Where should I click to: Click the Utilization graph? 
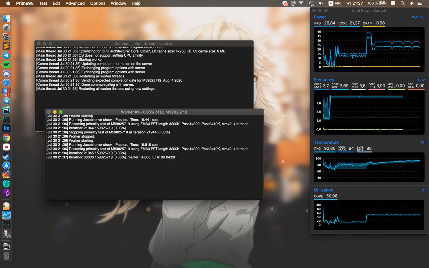[x=369, y=215]
